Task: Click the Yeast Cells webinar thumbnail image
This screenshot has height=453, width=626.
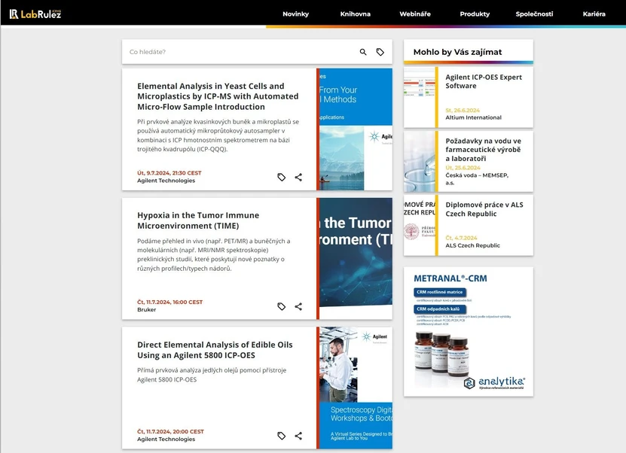Action: click(355, 129)
